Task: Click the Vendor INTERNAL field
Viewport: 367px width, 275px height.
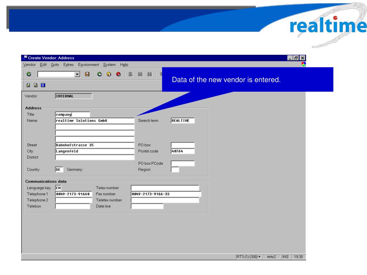Action: tap(73, 96)
